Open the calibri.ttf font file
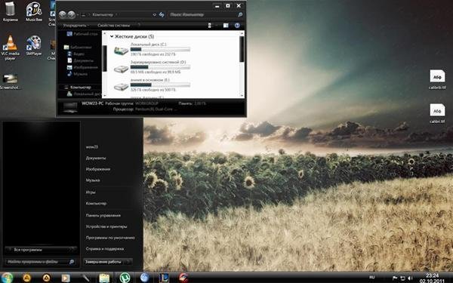The height and width of the screenshot is (283, 453). [x=437, y=113]
